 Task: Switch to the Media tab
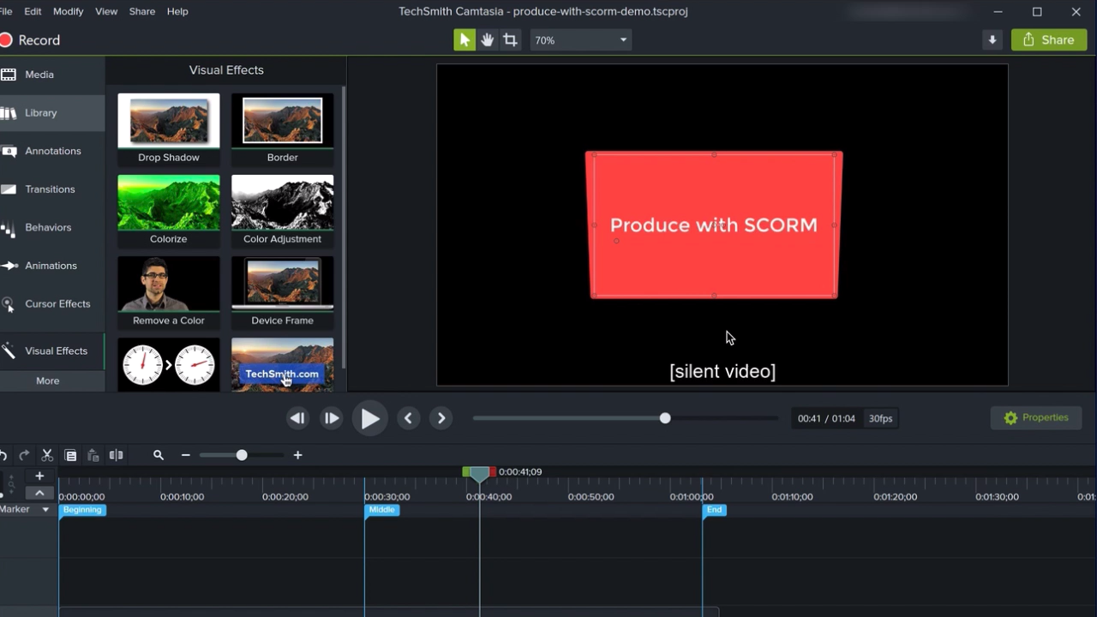click(x=52, y=75)
